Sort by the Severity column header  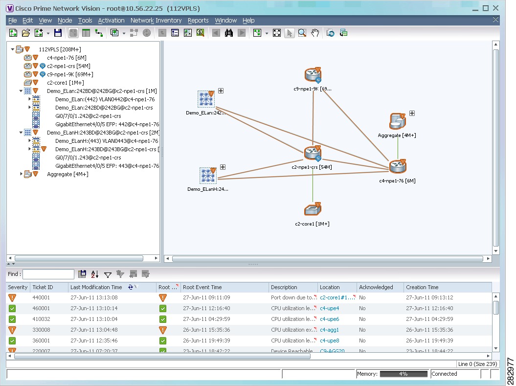point(18,287)
